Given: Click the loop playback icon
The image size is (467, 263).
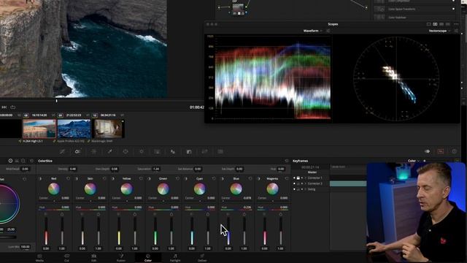Looking at the screenshot, I should 13,107.
